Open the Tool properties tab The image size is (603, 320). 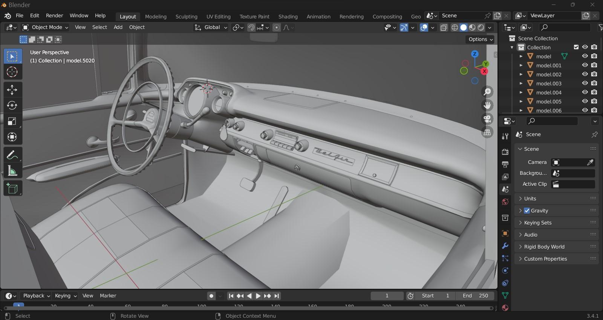coord(505,136)
